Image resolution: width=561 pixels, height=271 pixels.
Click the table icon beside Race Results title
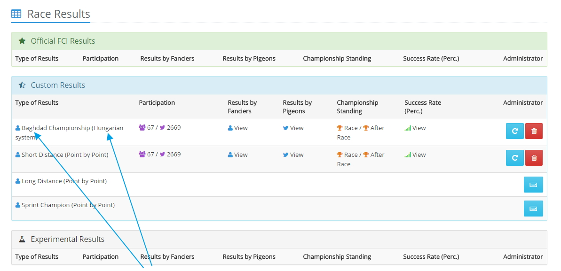tap(16, 14)
